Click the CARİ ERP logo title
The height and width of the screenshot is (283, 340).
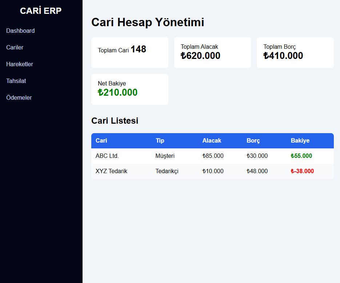pos(41,11)
